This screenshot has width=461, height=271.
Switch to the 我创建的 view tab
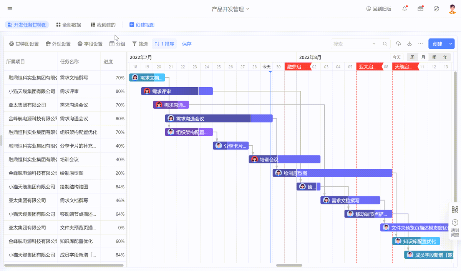click(103, 25)
